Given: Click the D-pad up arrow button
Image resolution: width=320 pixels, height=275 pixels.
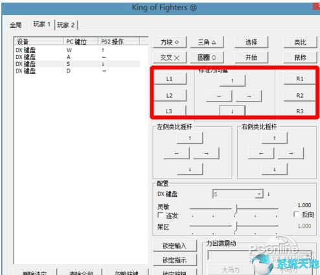Looking at the screenshot, I should click(x=233, y=81).
